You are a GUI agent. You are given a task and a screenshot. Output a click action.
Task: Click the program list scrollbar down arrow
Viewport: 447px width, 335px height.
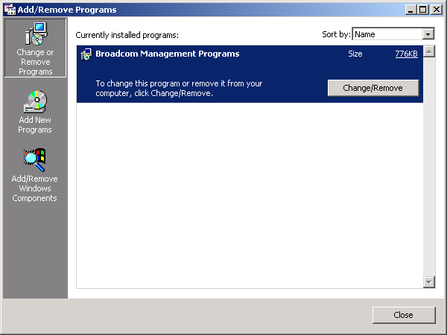pos(428,281)
